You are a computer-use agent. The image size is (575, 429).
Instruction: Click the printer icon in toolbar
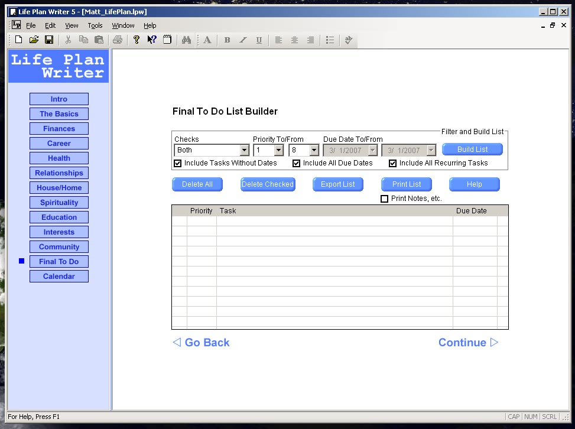(118, 40)
